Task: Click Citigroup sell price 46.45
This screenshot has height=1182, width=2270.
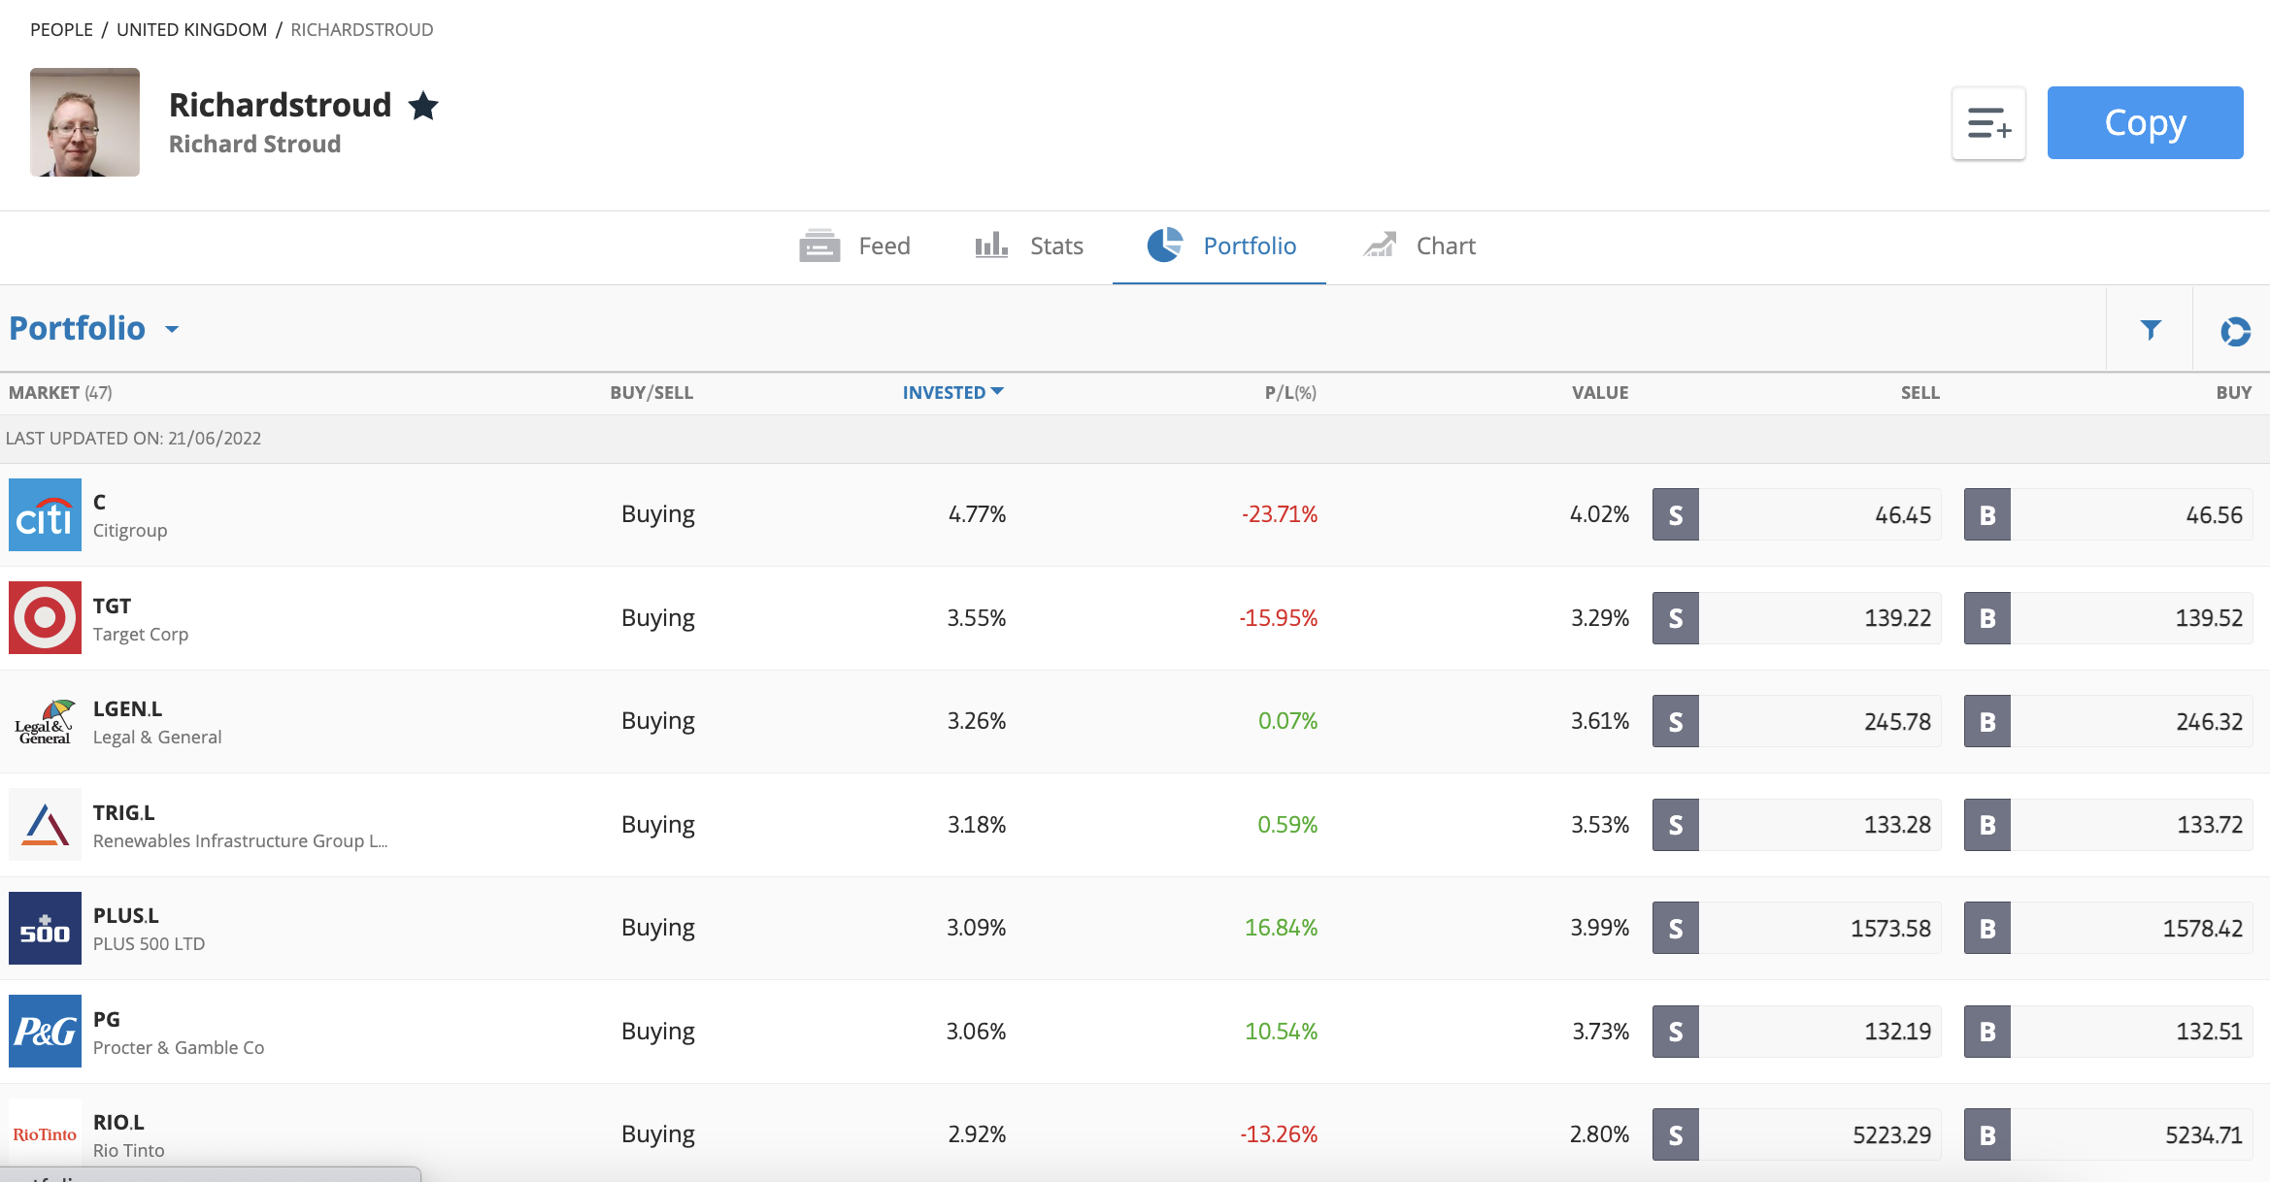Action: pos(1903,515)
